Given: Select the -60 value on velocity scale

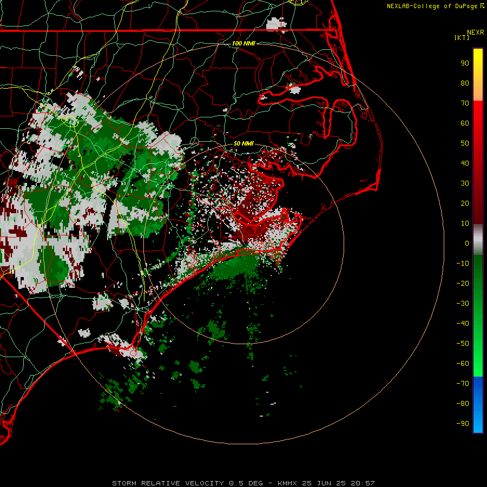Looking at the screenshot, I should (463, 364).
